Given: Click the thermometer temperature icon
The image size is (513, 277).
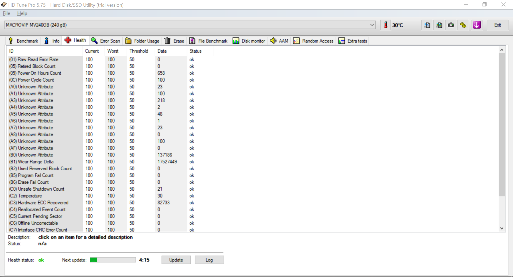Looking at the screenshot, I should (x=385, y=25).
